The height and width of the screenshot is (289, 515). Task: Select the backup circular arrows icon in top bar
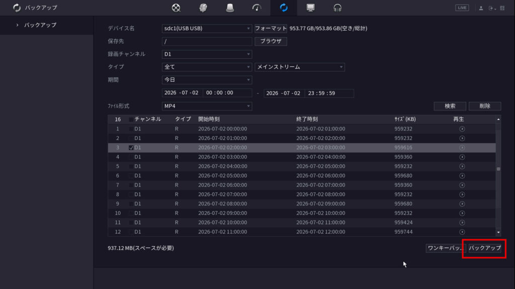tap(284, 8)
